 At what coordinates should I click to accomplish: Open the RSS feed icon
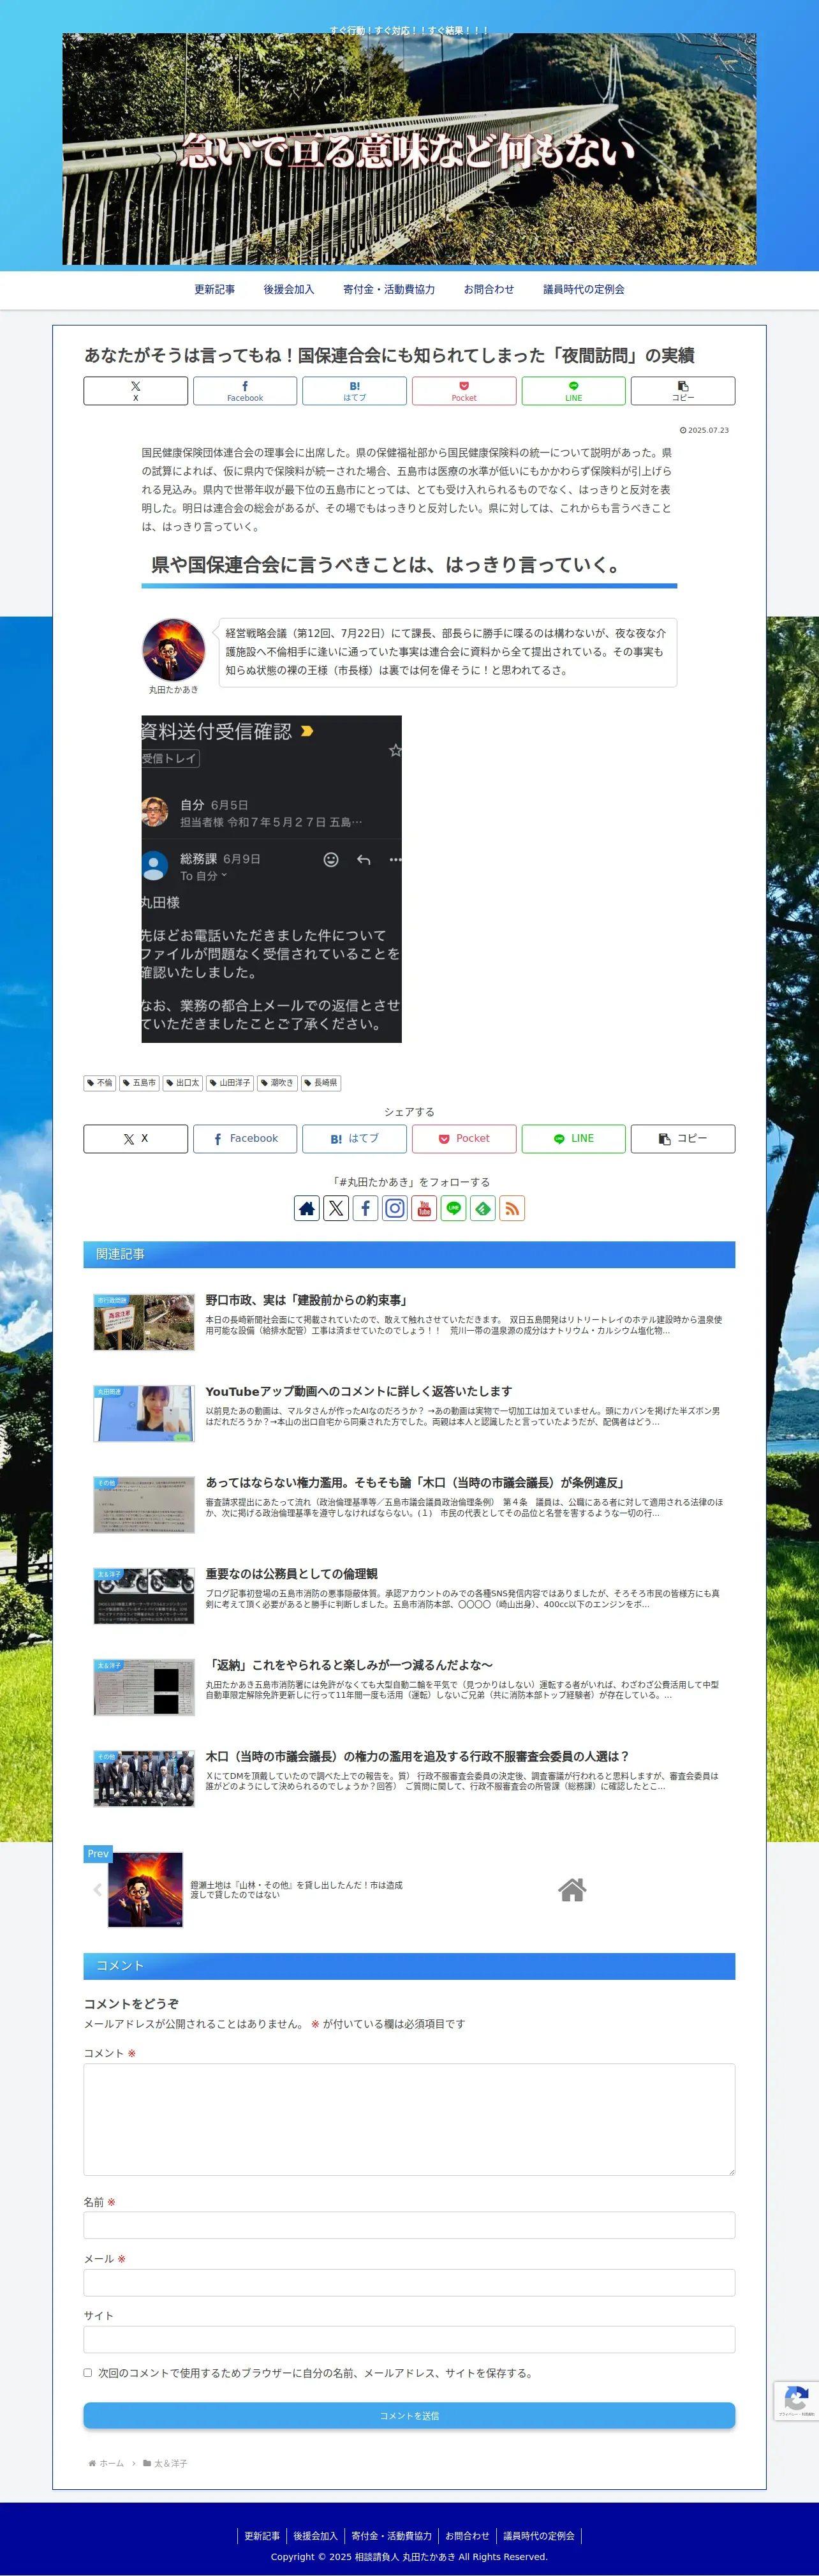512,1208
